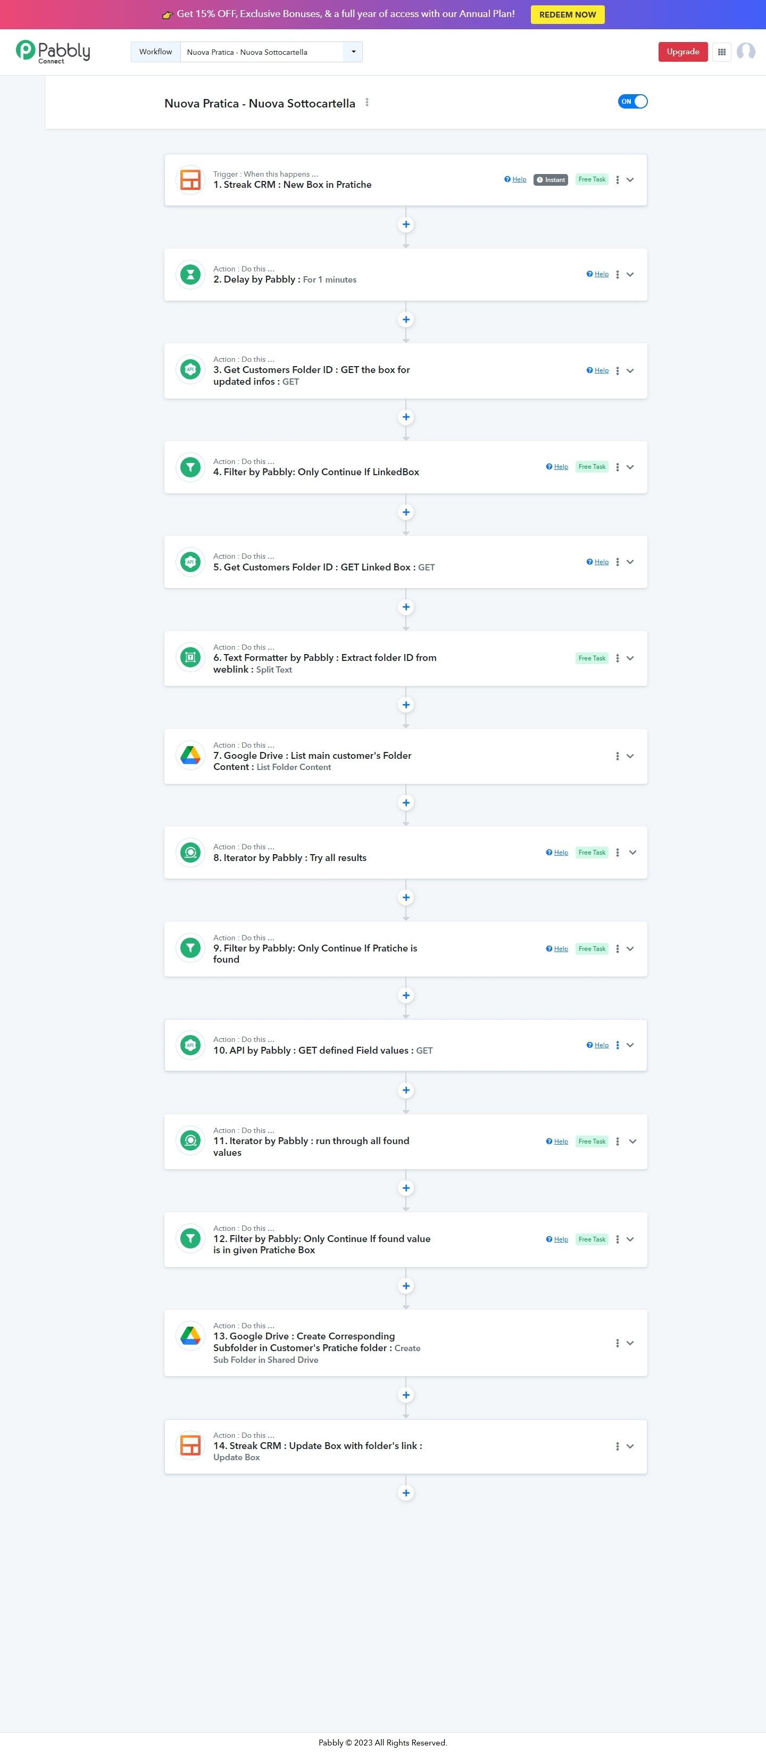Add a step after the Streak CRM trigger
Image resolution: width=766 pixels, height=1754 pixels.
(x=406, y=225)
